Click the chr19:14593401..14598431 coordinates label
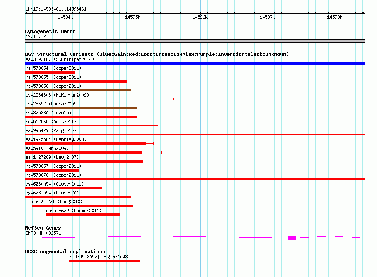The image size is (377, 277). [56, 9]
